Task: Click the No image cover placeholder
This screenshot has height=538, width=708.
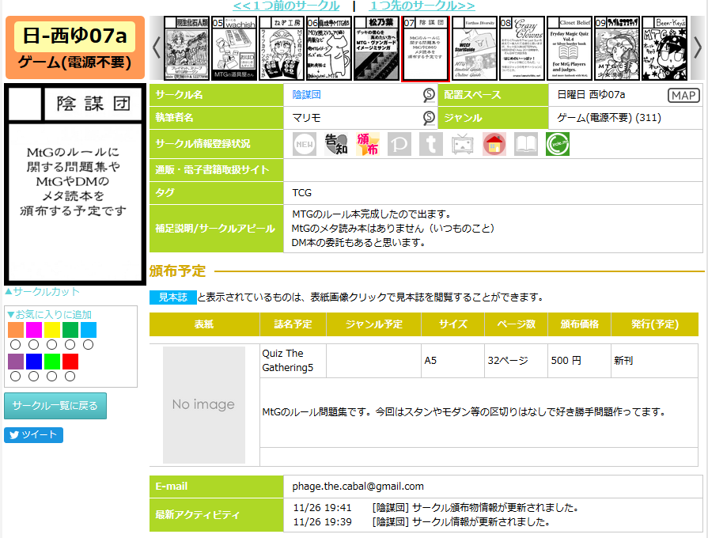Action: [x=203, y=405]
